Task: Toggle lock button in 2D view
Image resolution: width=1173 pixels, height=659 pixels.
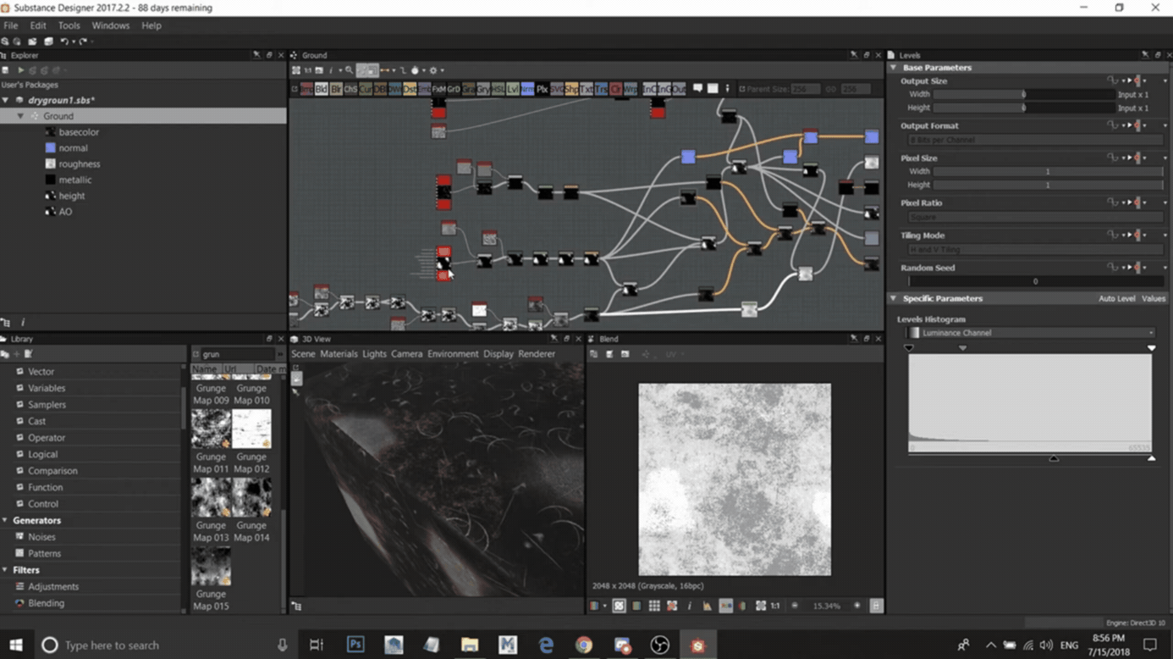Action: point(876,606)
